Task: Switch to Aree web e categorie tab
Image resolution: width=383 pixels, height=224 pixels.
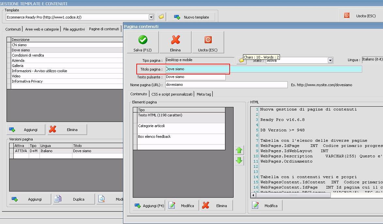Action: pyautogui.click(x=42, y=29)
